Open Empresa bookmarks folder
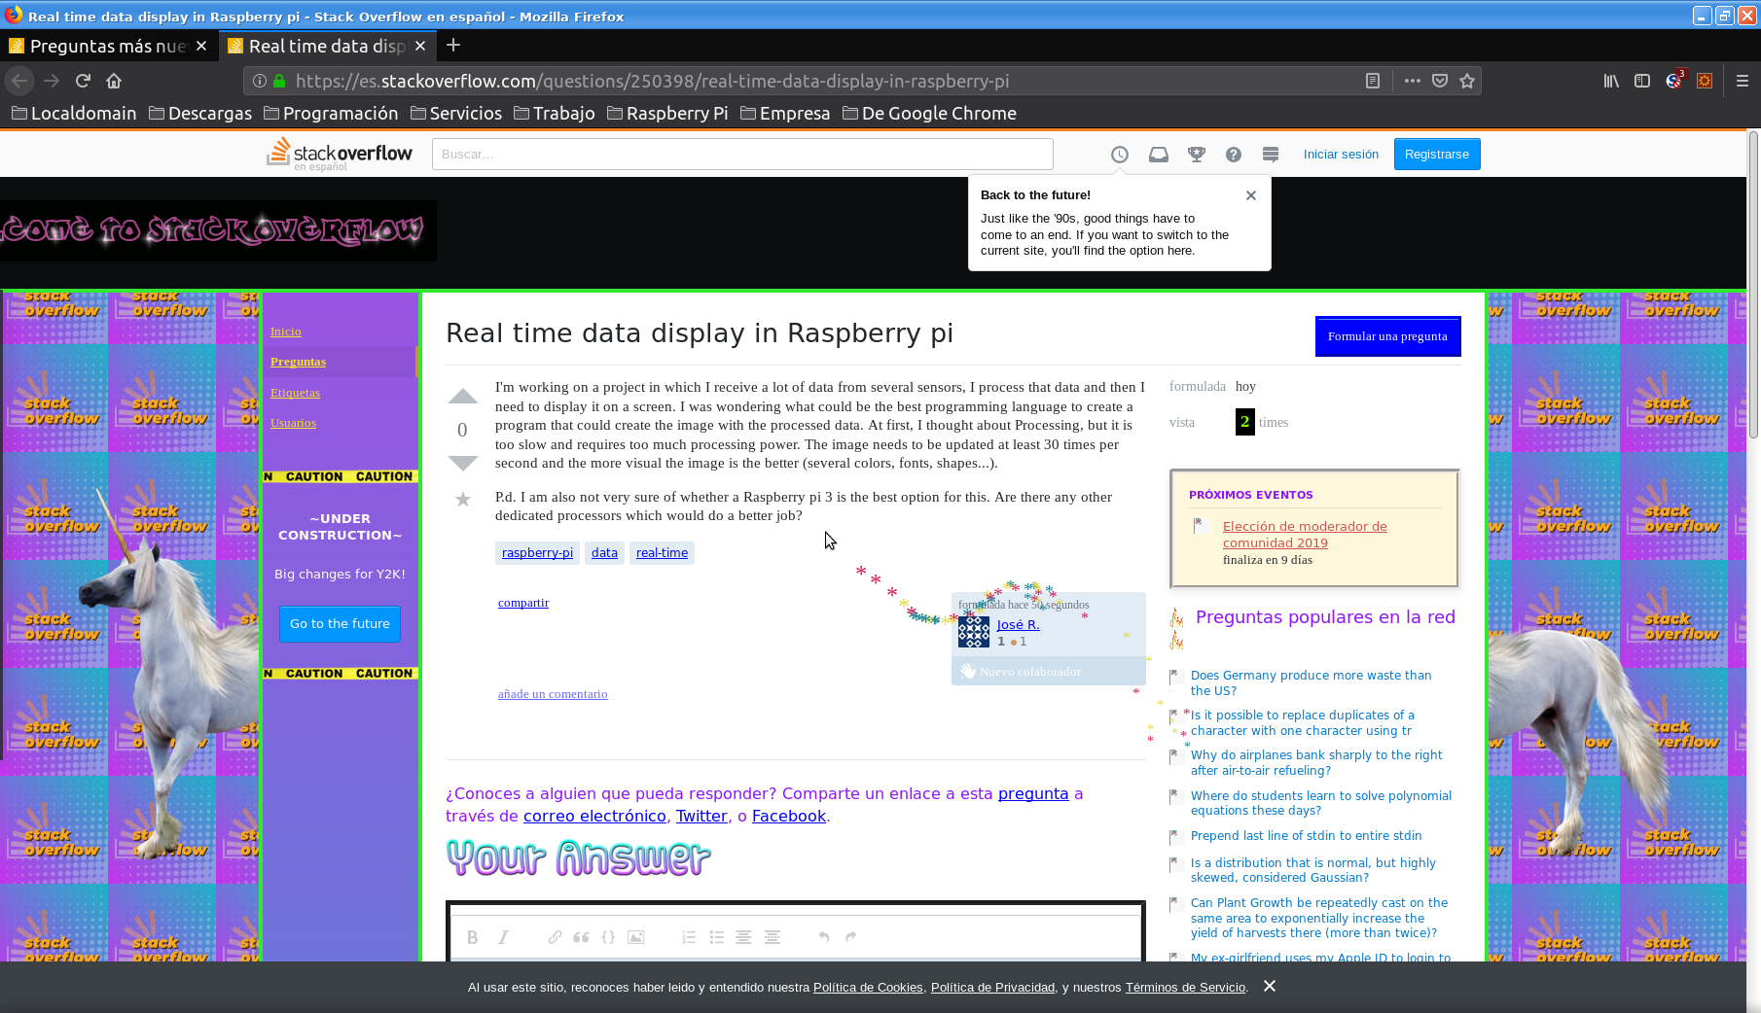 click(x=785, y=113)
